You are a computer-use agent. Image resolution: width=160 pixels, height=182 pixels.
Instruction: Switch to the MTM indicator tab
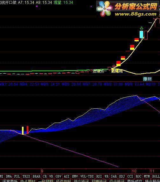click(147, 176)
